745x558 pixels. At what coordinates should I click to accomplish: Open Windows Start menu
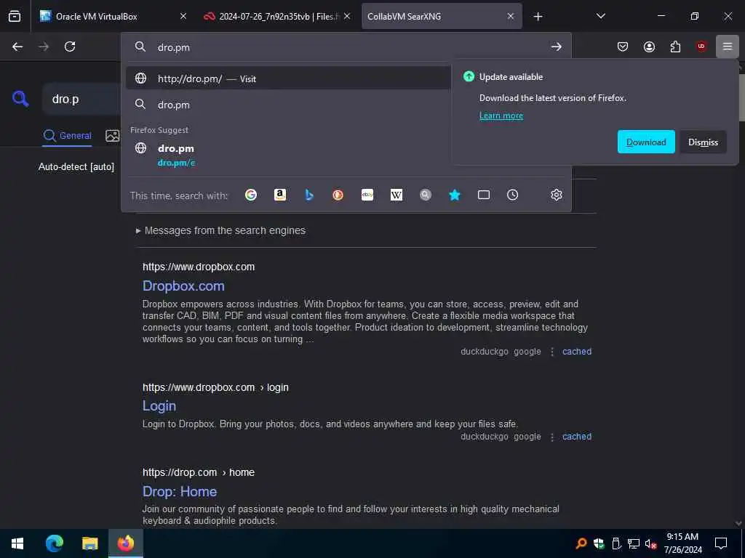(17, 543)
